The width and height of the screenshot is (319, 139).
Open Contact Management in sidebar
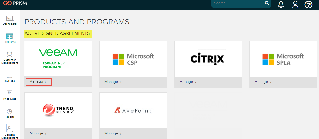[x=10, y=132]
